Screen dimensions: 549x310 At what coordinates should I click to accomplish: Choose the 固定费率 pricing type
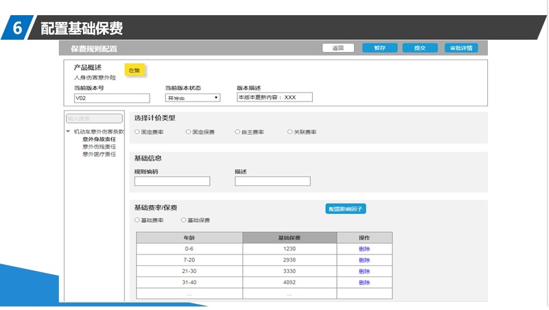click(x=137, y=132)
